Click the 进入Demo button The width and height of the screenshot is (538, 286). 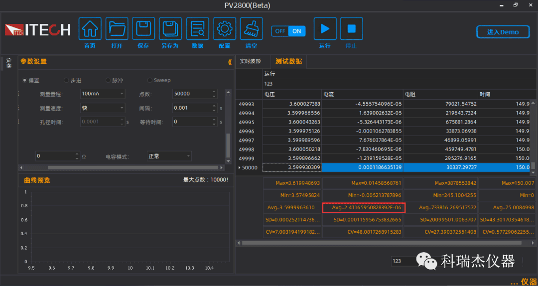[x=503, y=32]
